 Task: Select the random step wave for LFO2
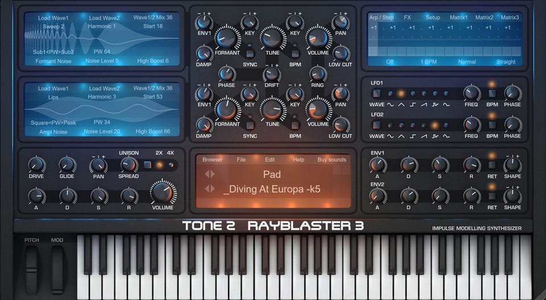pyautogui.click(x=435, y=125)
